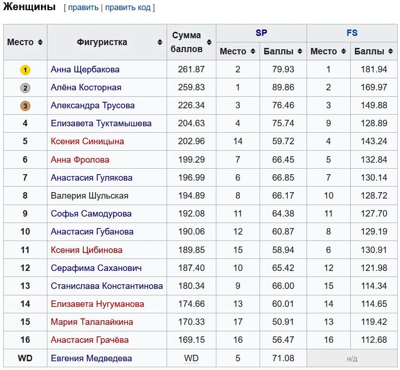Sort SP Место column arrows

(253, 51)
